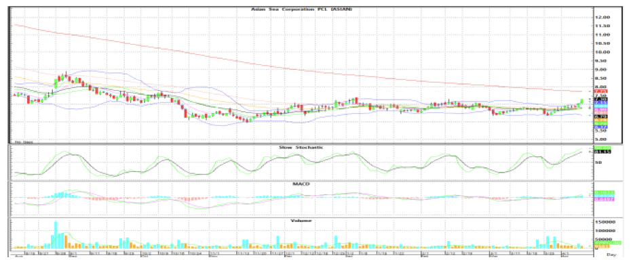Click the 10.50 price axis label
The image size is (631, 264).
coord(603,44)
